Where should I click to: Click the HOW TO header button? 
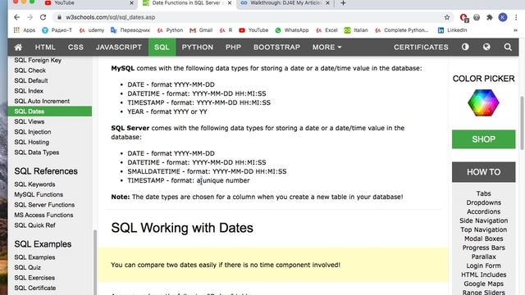(483, 172)
